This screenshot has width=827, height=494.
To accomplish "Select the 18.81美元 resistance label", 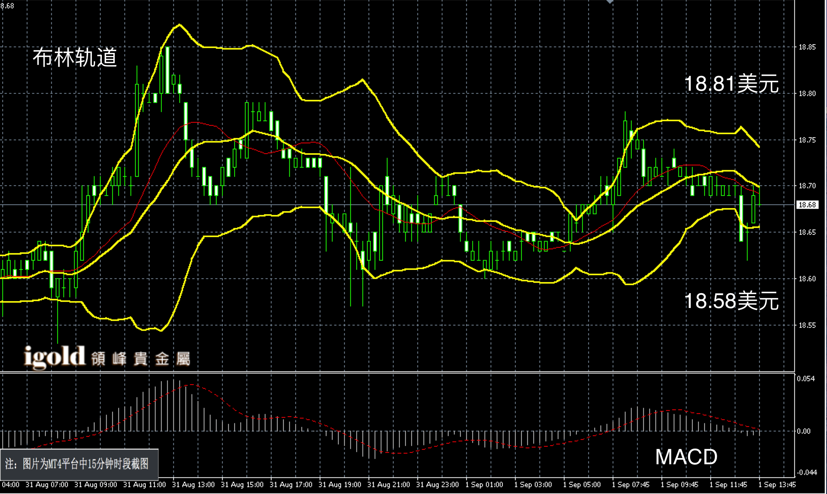I will 731,84.
